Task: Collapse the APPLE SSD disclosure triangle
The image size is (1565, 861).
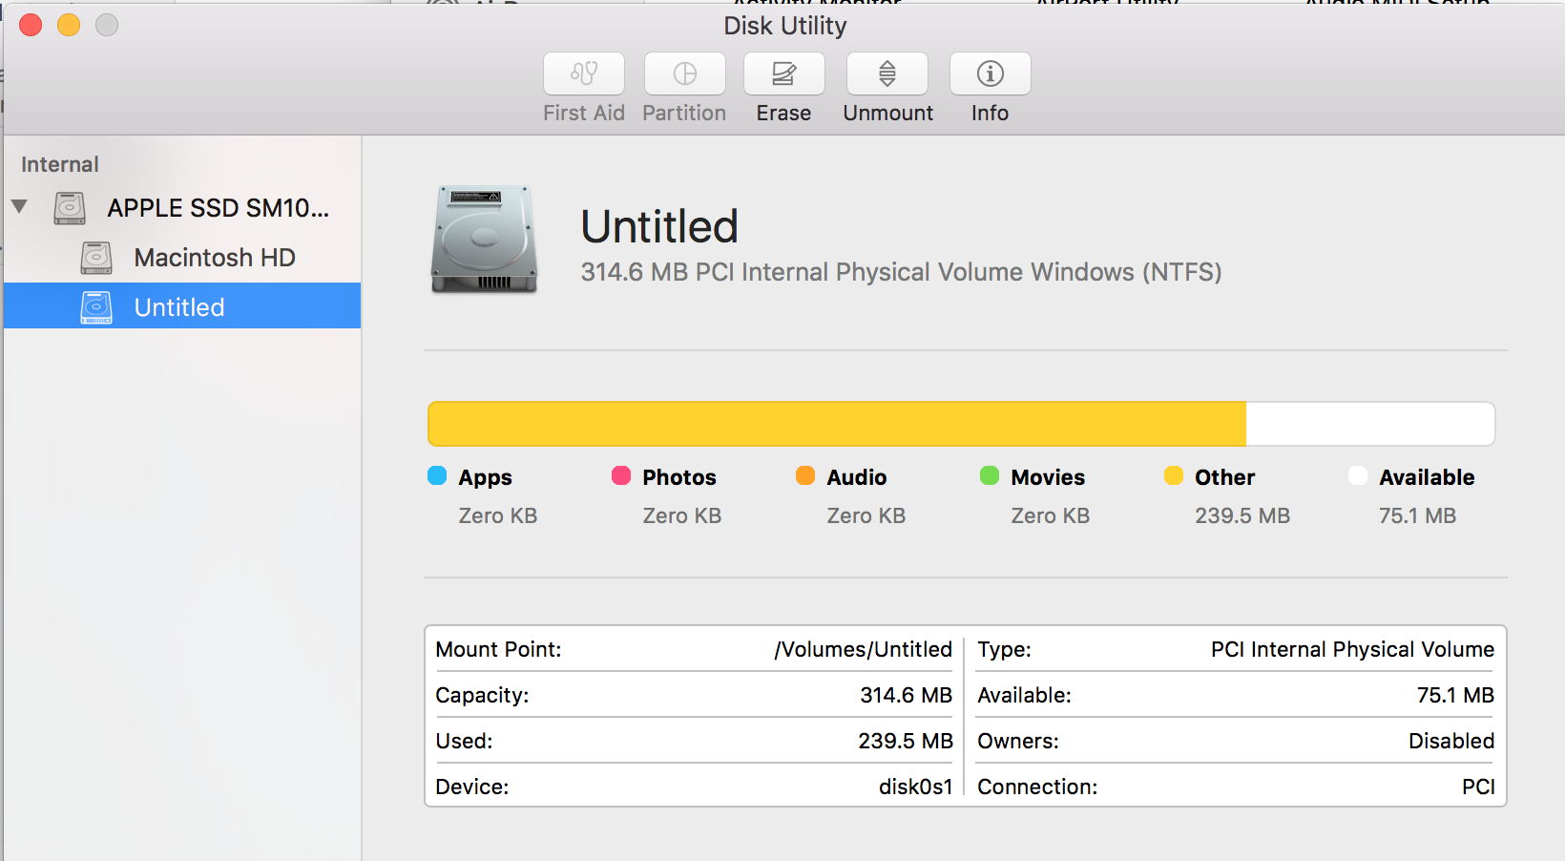Action: (x=19, y=207)
